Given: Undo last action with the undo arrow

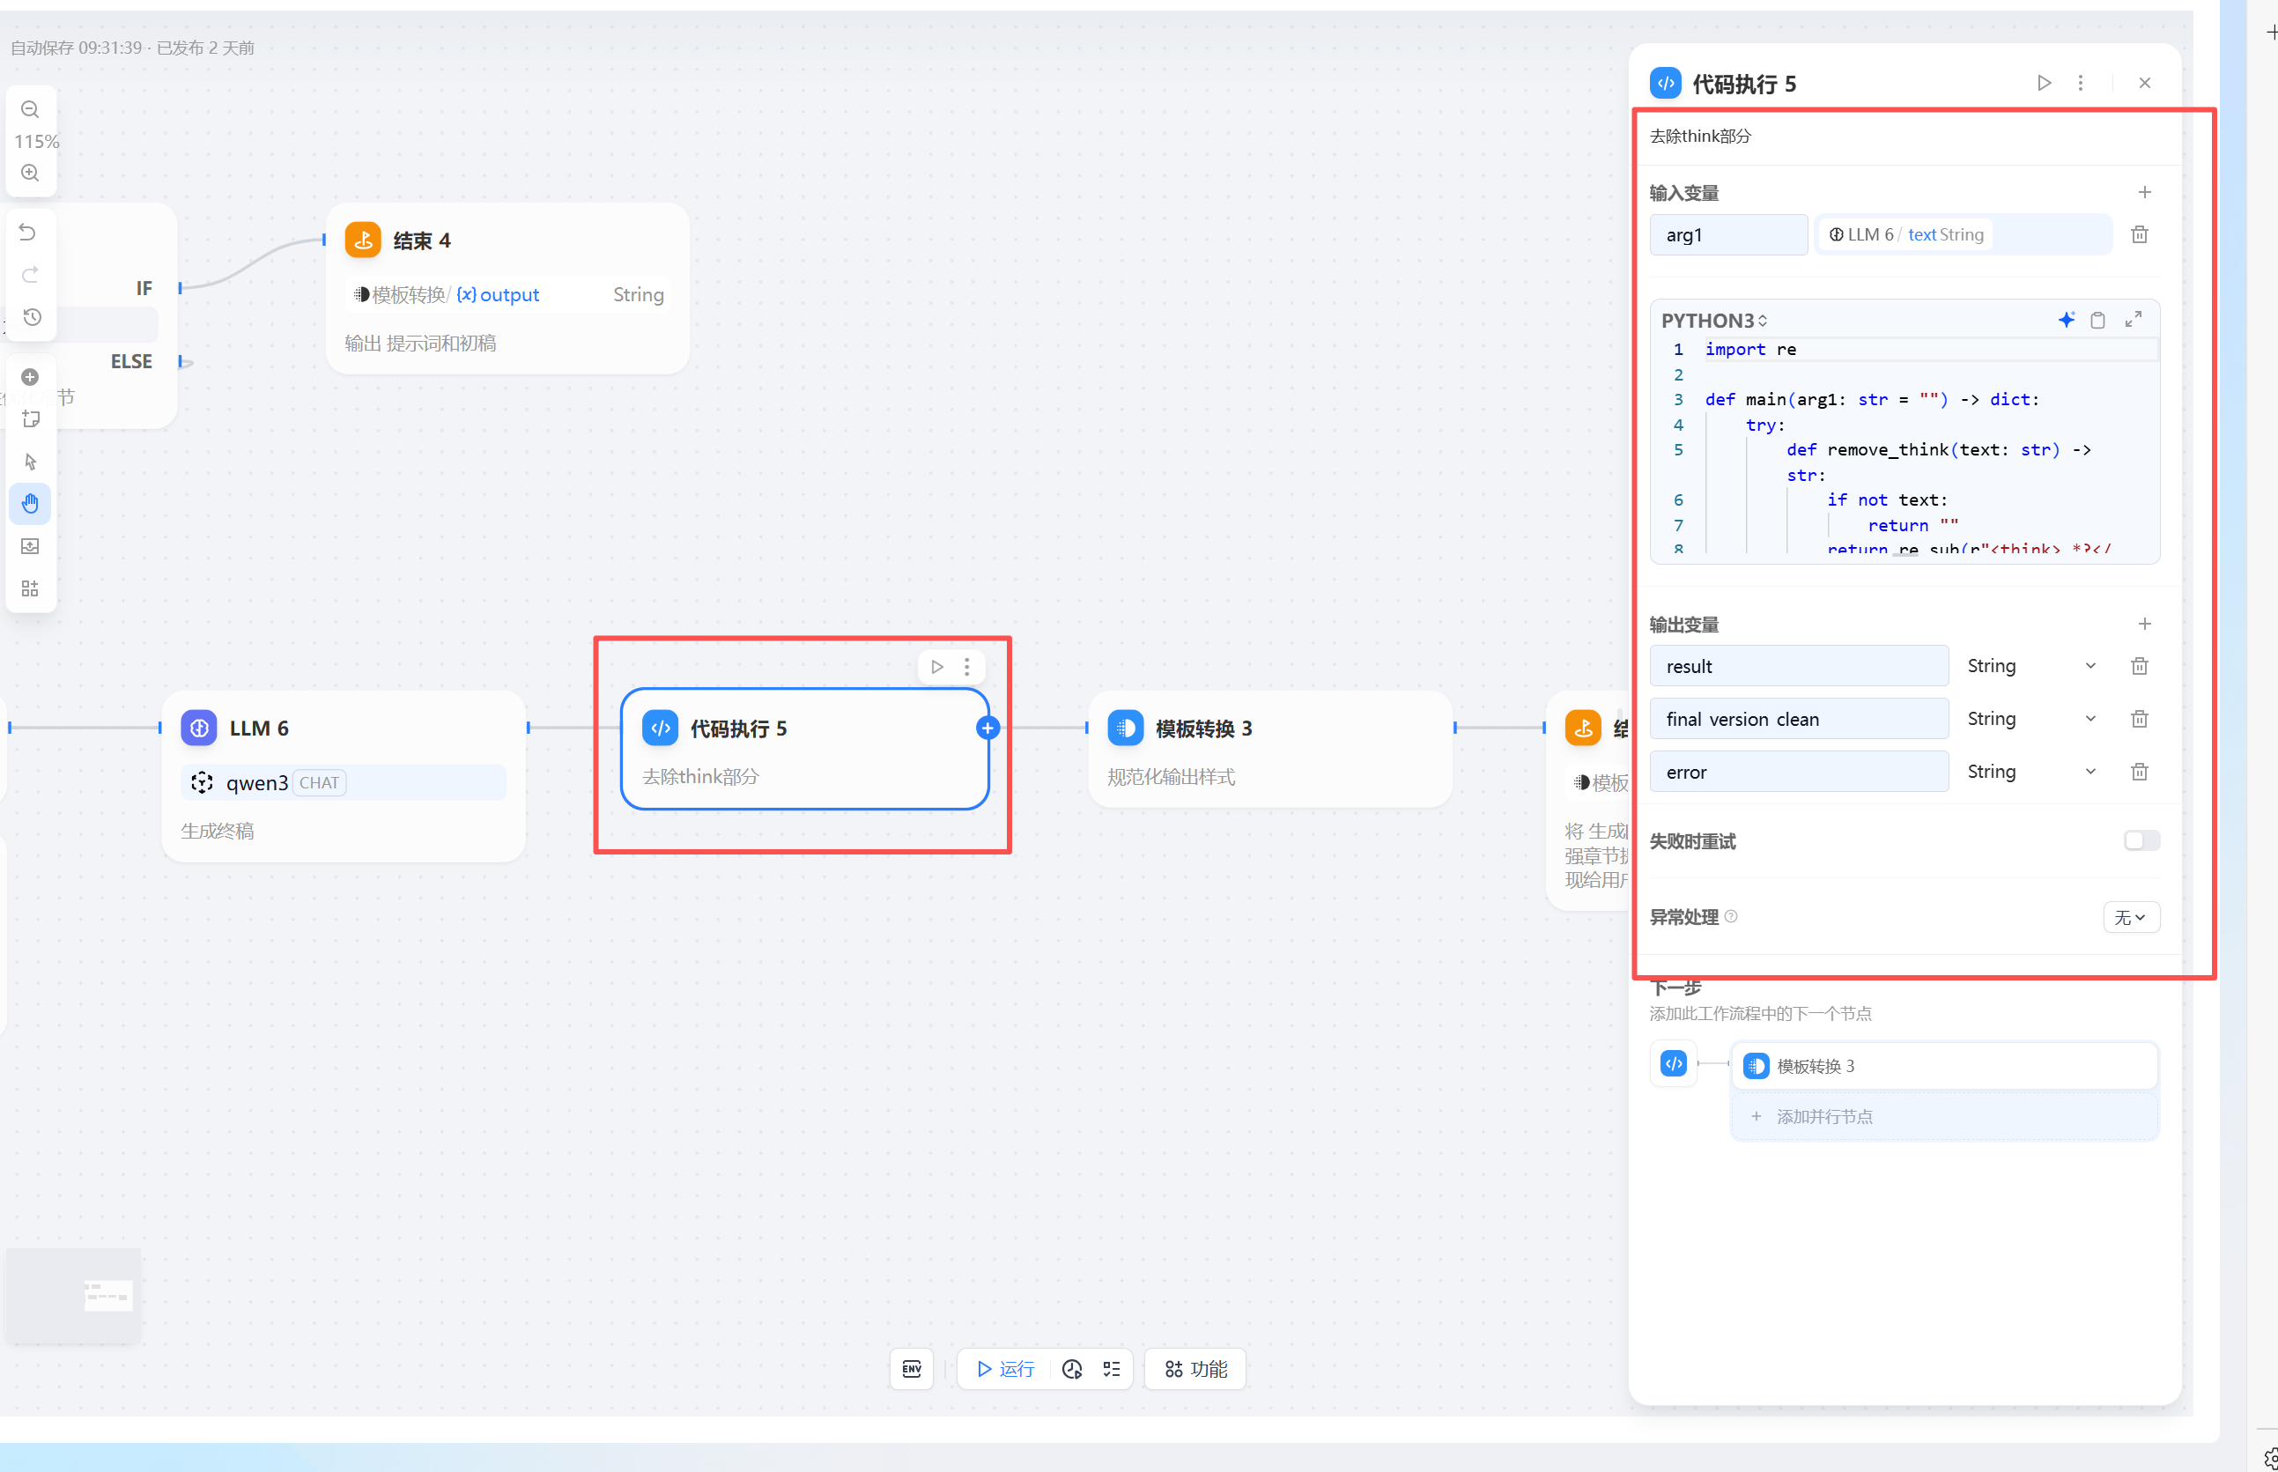Looking at the screenshot, I should click(29, 233).
